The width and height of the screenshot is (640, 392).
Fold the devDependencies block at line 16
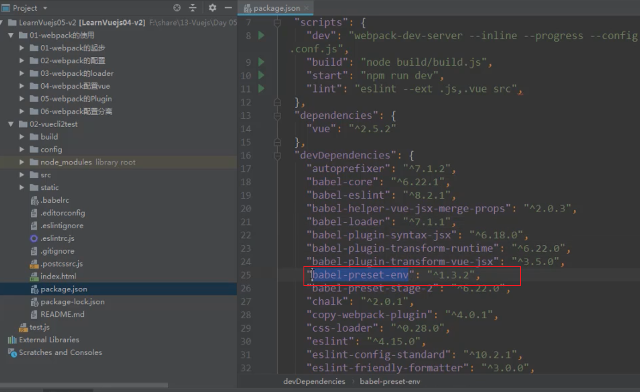point(277,156)
